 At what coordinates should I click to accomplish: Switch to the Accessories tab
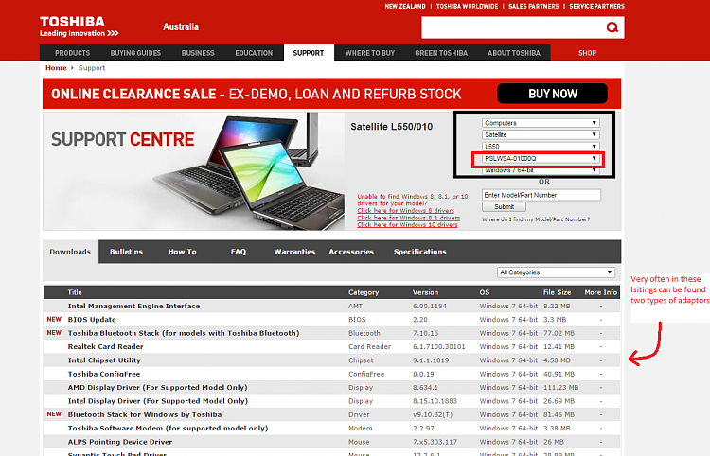click(351, 252)
